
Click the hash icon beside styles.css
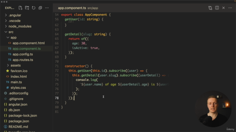(x=7, y=88)
